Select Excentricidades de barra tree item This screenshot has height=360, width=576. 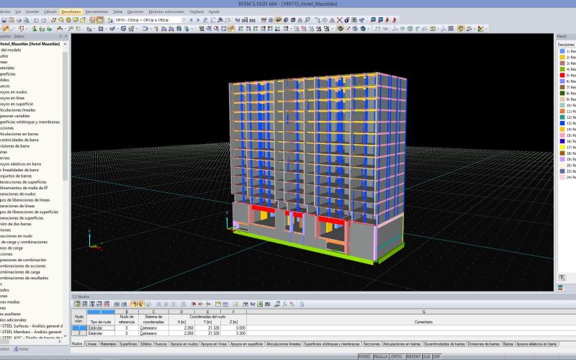(x=19, y=140)
